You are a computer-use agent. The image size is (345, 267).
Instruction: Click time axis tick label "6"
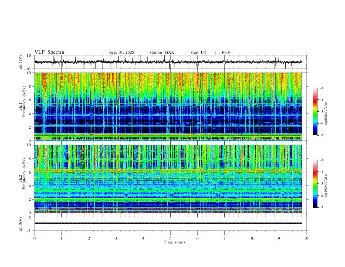point(197,238)
